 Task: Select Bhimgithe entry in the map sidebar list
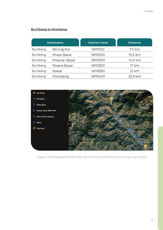click(x=40, y=99)
